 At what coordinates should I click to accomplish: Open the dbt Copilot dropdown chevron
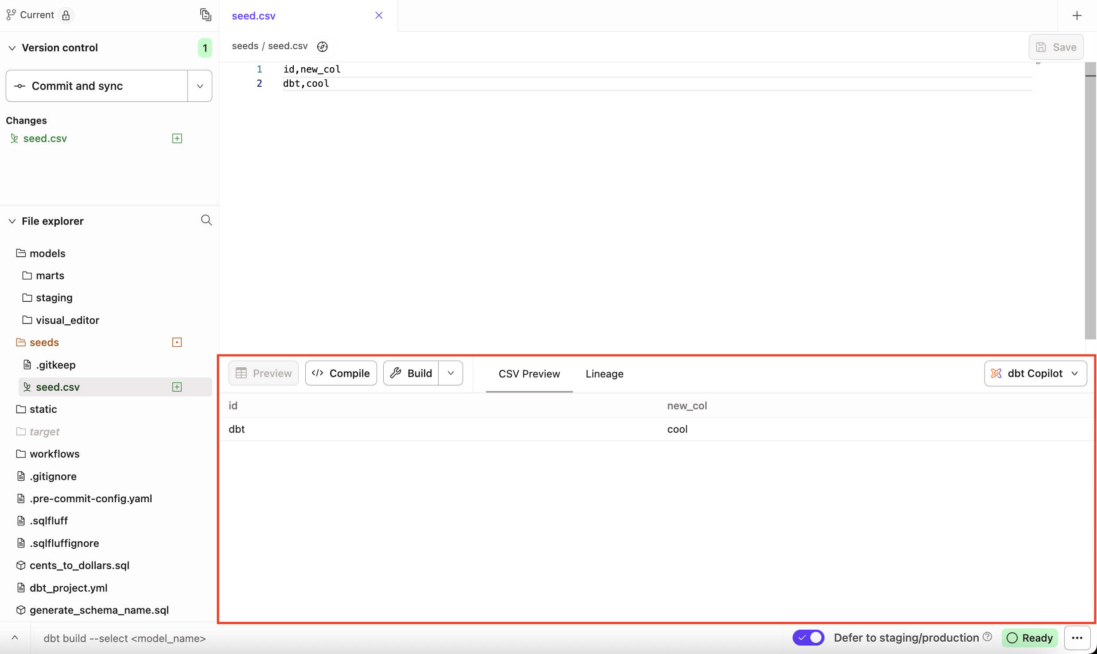[1074, 373]
